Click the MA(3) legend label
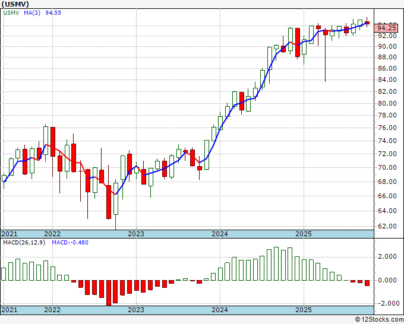Screen dimensions: 404x324 click(32, 13)
